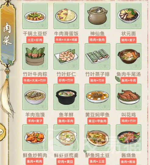The width and height of the screenshot is (150, 165).
Task: Open the 叫花鸡 roast chicken icon
Action: (x=129, y=97)
